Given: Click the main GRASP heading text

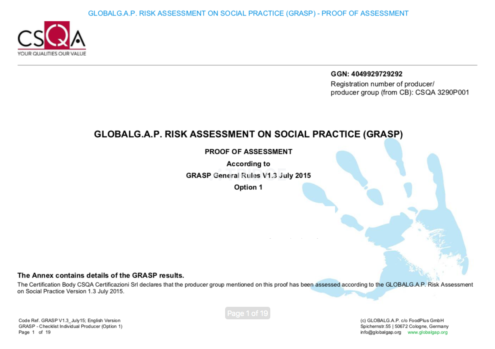Looking at the screenshot, I should tap(248, 134).
